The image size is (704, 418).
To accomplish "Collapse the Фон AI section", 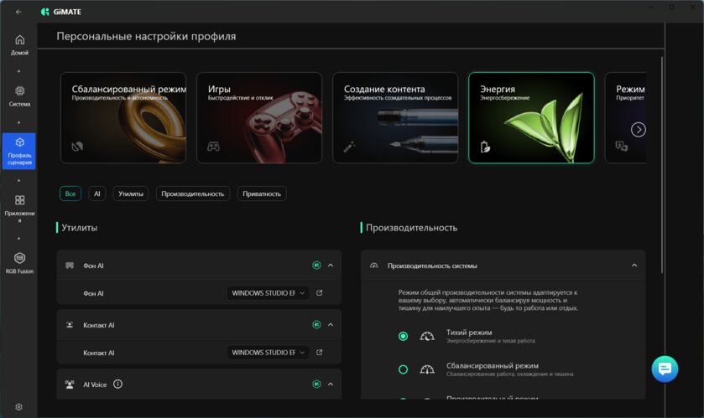I will [x=331, y=266].
